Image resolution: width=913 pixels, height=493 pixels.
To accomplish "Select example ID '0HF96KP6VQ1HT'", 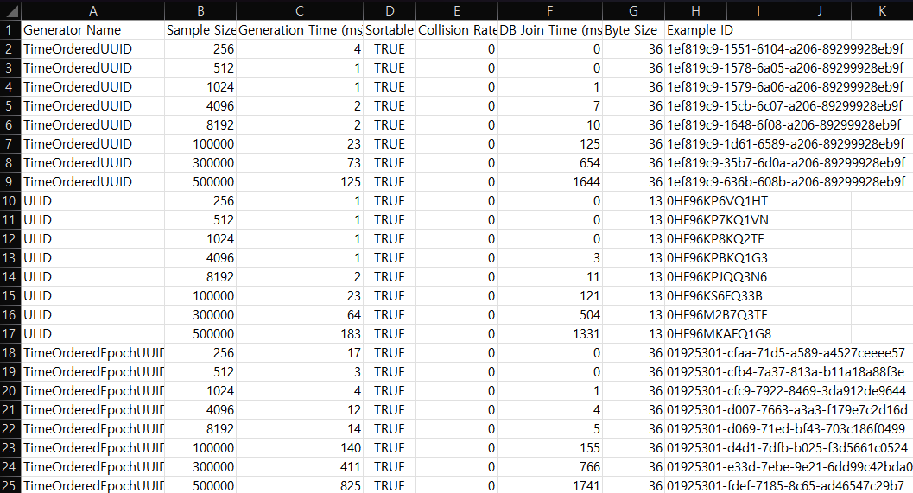I will 717,201.
